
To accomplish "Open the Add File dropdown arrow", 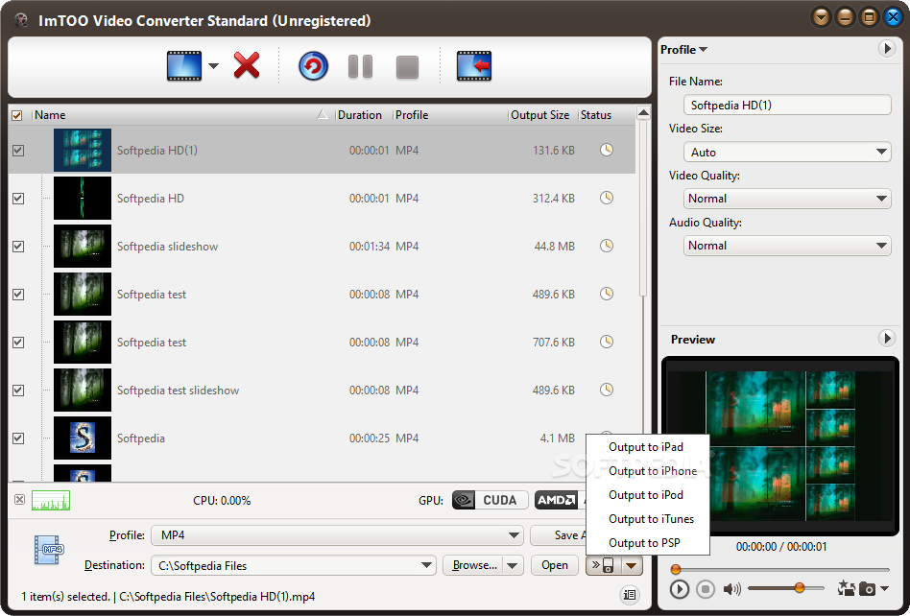I will pos(213,66).
